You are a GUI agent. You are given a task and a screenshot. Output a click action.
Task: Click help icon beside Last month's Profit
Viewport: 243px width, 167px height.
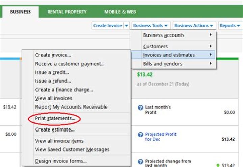point(140,108)
